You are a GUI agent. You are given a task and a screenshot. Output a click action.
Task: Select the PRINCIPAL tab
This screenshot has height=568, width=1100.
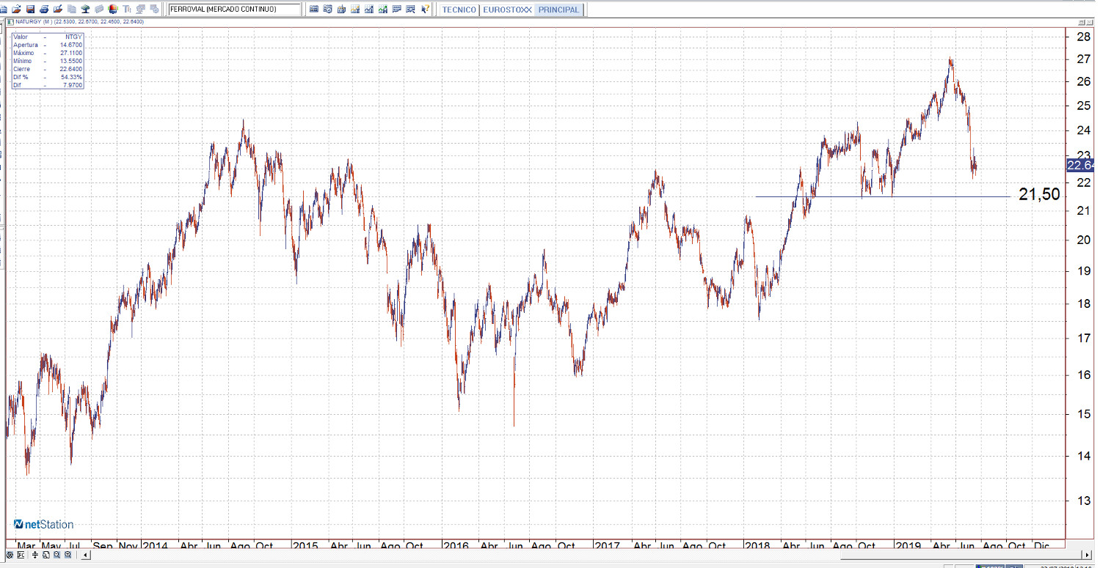[558, 10]
